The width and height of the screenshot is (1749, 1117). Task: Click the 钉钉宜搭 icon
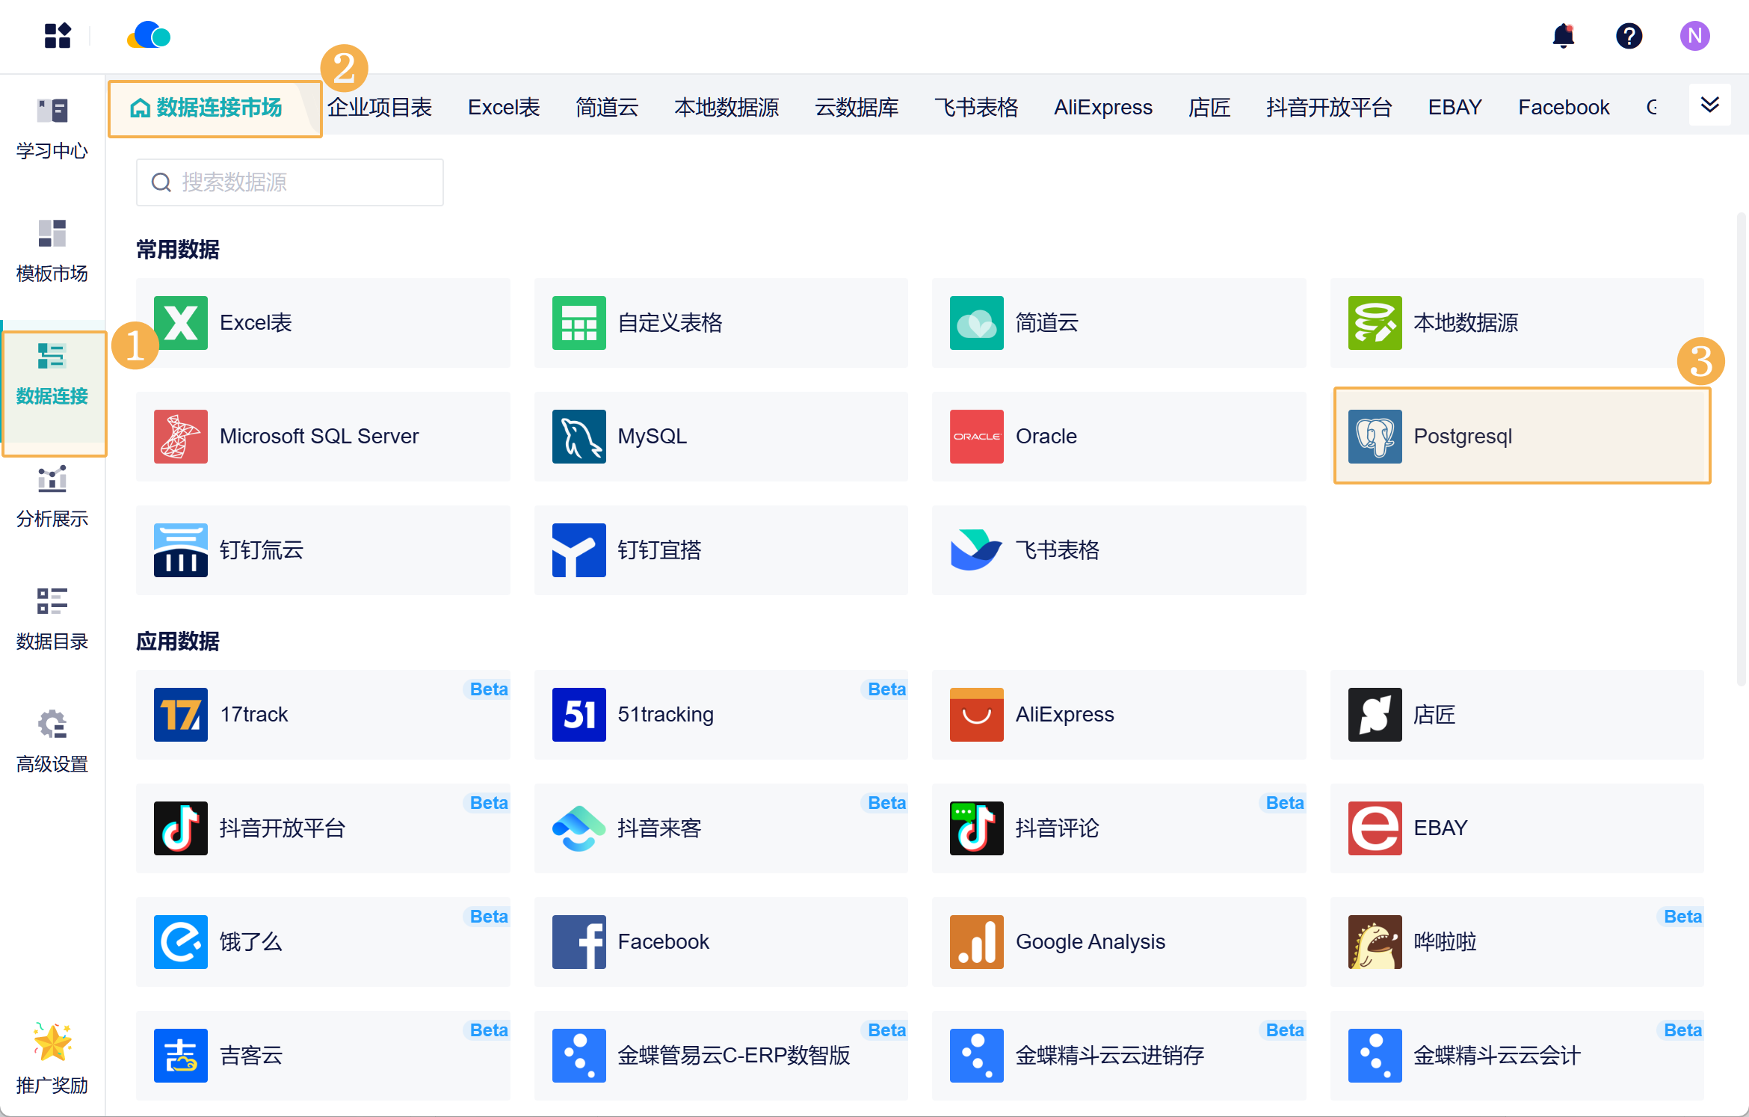pos(579,550)
